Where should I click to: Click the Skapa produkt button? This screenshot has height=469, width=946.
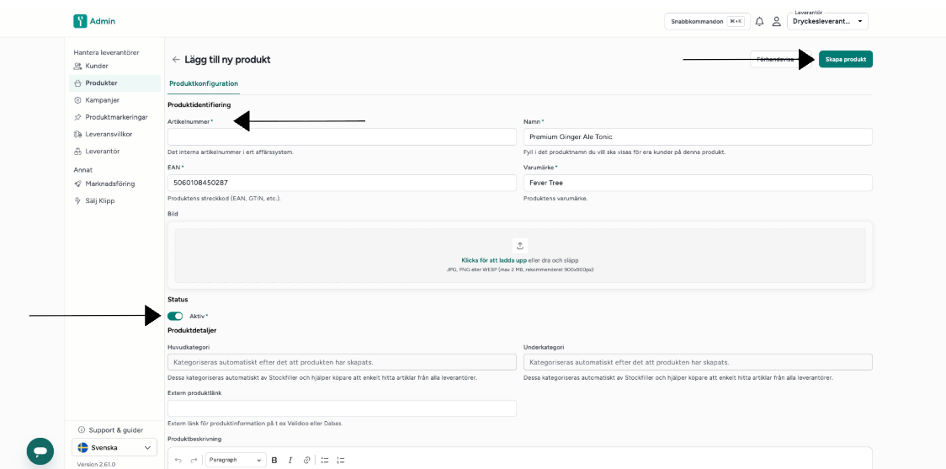click(x=845, y=59)
